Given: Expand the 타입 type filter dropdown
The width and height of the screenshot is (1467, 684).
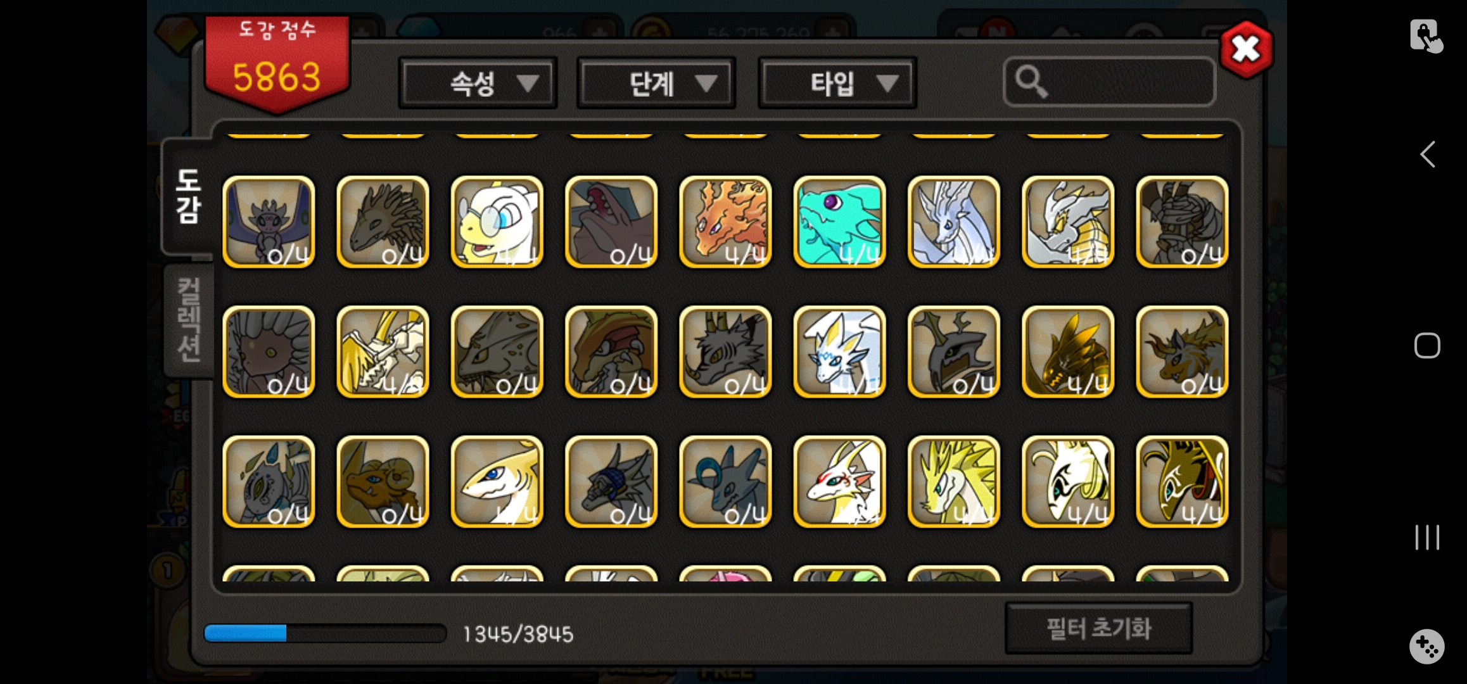Looking at the screenshot, I should pyautogui.click(x=837, y=83).
